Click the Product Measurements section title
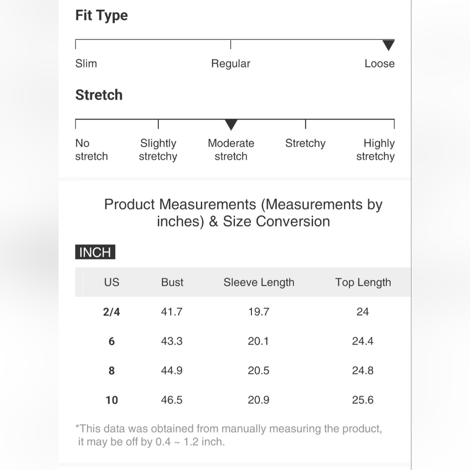470x470 pixels. (x=243, y=213)
